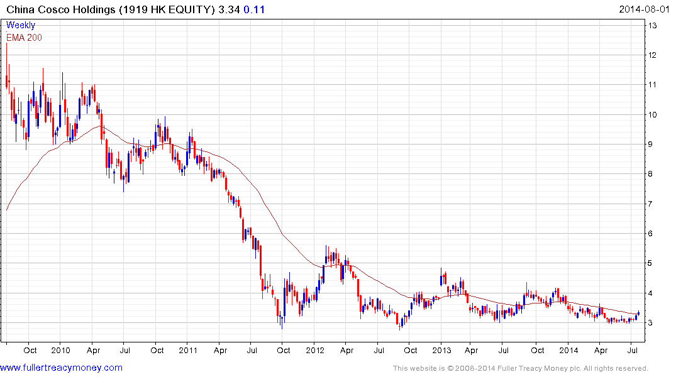Viewport: 676px width, 377px height.
Task: Click the chart title China Cosco Holdings
Action: [61, 9]
